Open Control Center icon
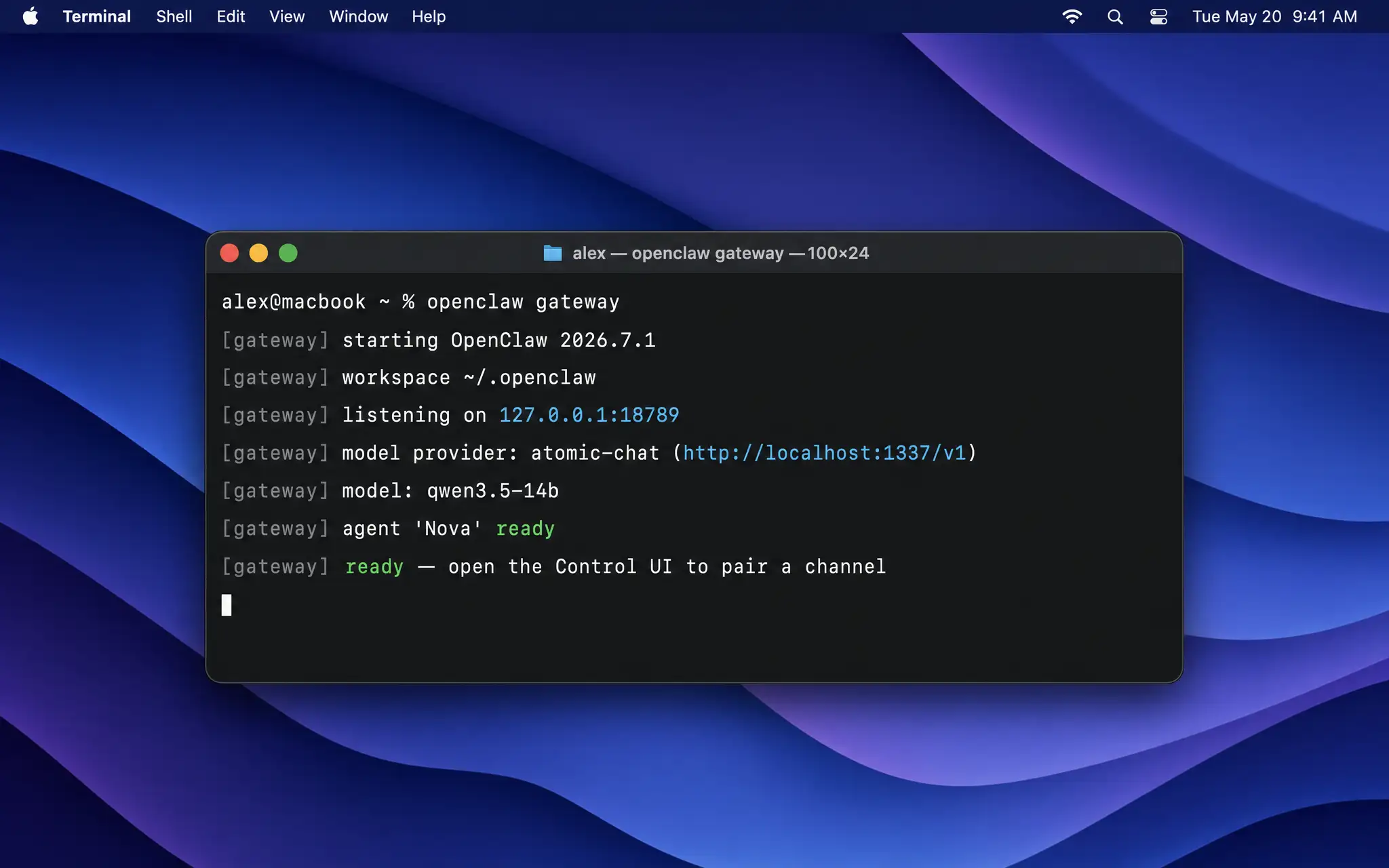Screen dimensions: 1389x868 coord(1158,16)
